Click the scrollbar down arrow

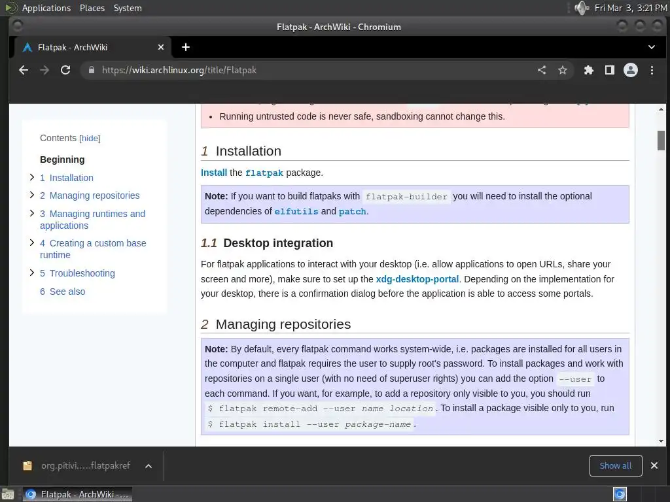click(661, 441)
